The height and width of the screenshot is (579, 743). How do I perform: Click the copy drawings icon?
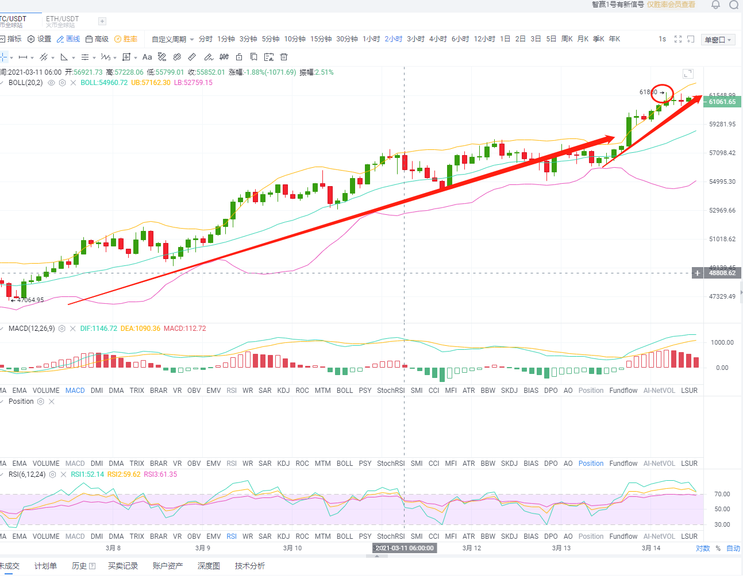[x=253, y=57]
